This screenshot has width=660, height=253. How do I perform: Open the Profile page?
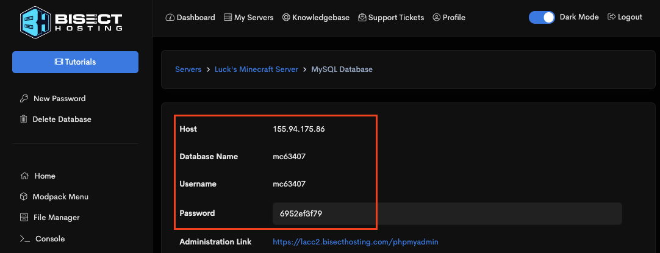(x=449, y=18)
